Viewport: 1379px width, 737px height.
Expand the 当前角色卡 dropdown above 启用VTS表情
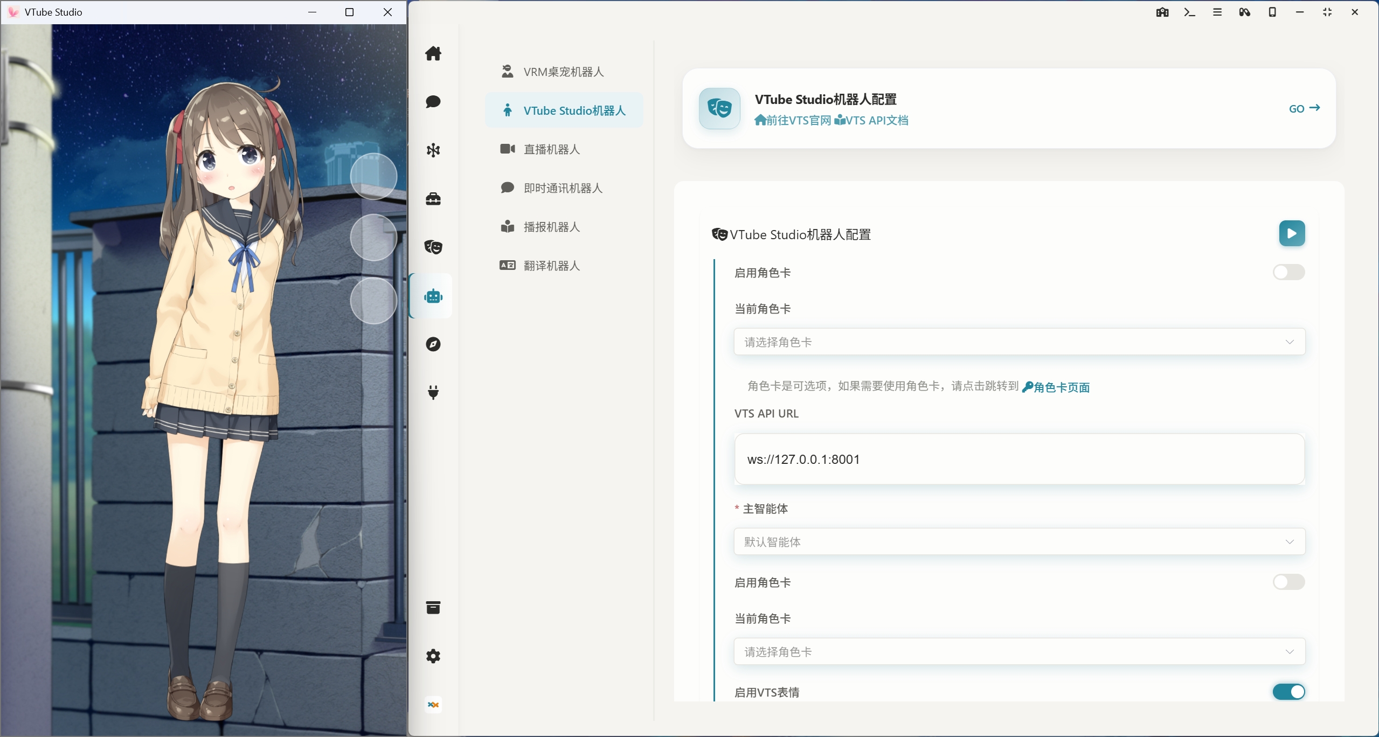[x=1020, y=651]
